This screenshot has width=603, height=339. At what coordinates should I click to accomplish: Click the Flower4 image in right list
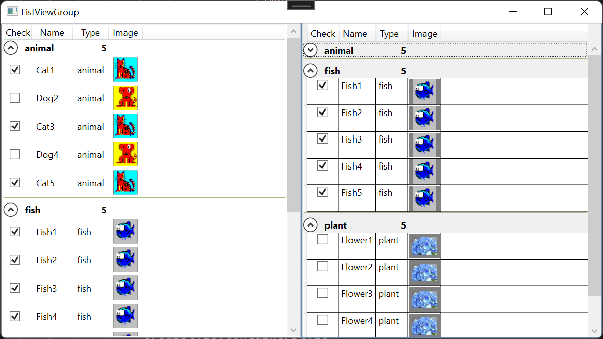424,326
